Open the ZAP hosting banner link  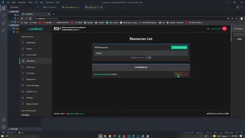pos(69,28)
